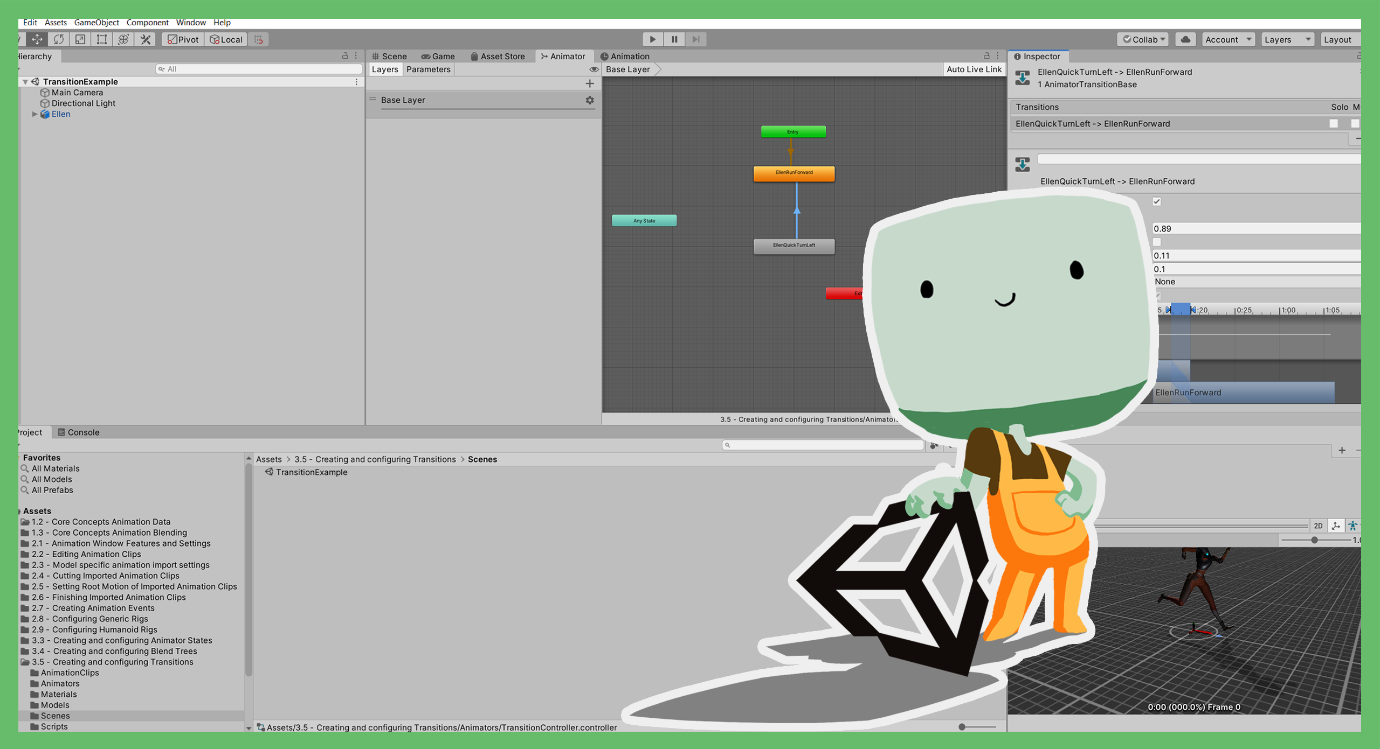The height and width of the screenshot is (749, 1380).
Task: Check the Solo checkbox for transition
Action: coord(1334,123)
